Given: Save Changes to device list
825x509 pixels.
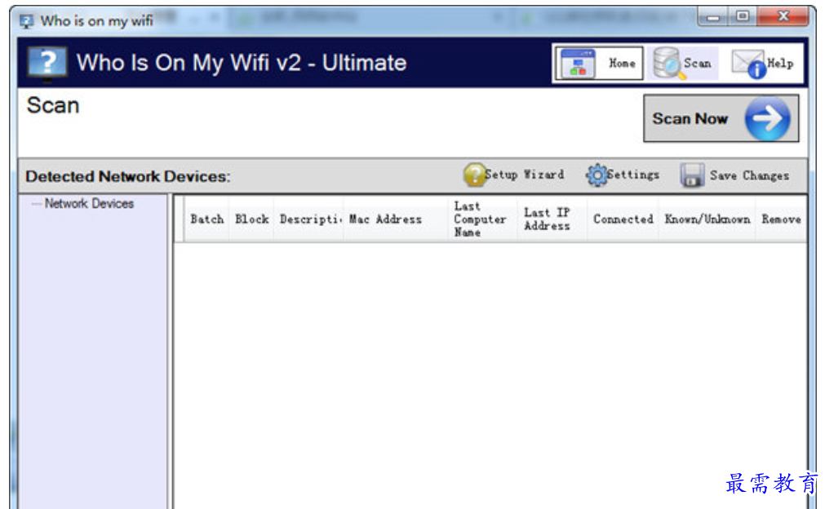Looking at the screenshot, I should [x=749, y=175].
